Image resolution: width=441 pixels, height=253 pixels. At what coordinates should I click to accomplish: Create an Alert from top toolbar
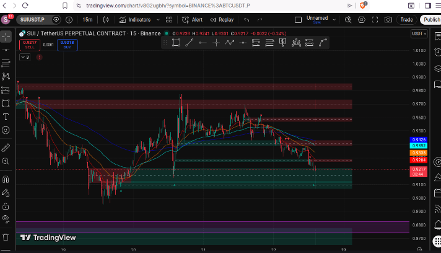[193, 20]
